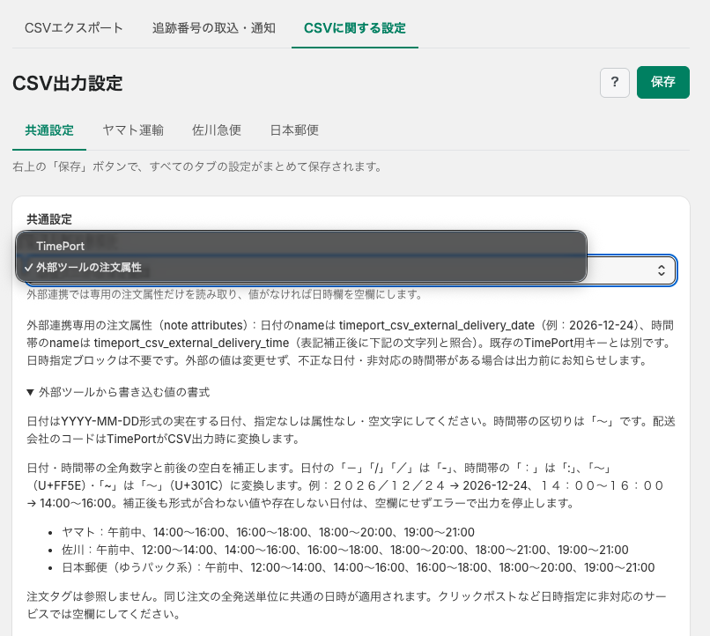The image size is (710, 636).
Task: Click the CSV出力設定 page heading
Action: click(x=68, y=84)
